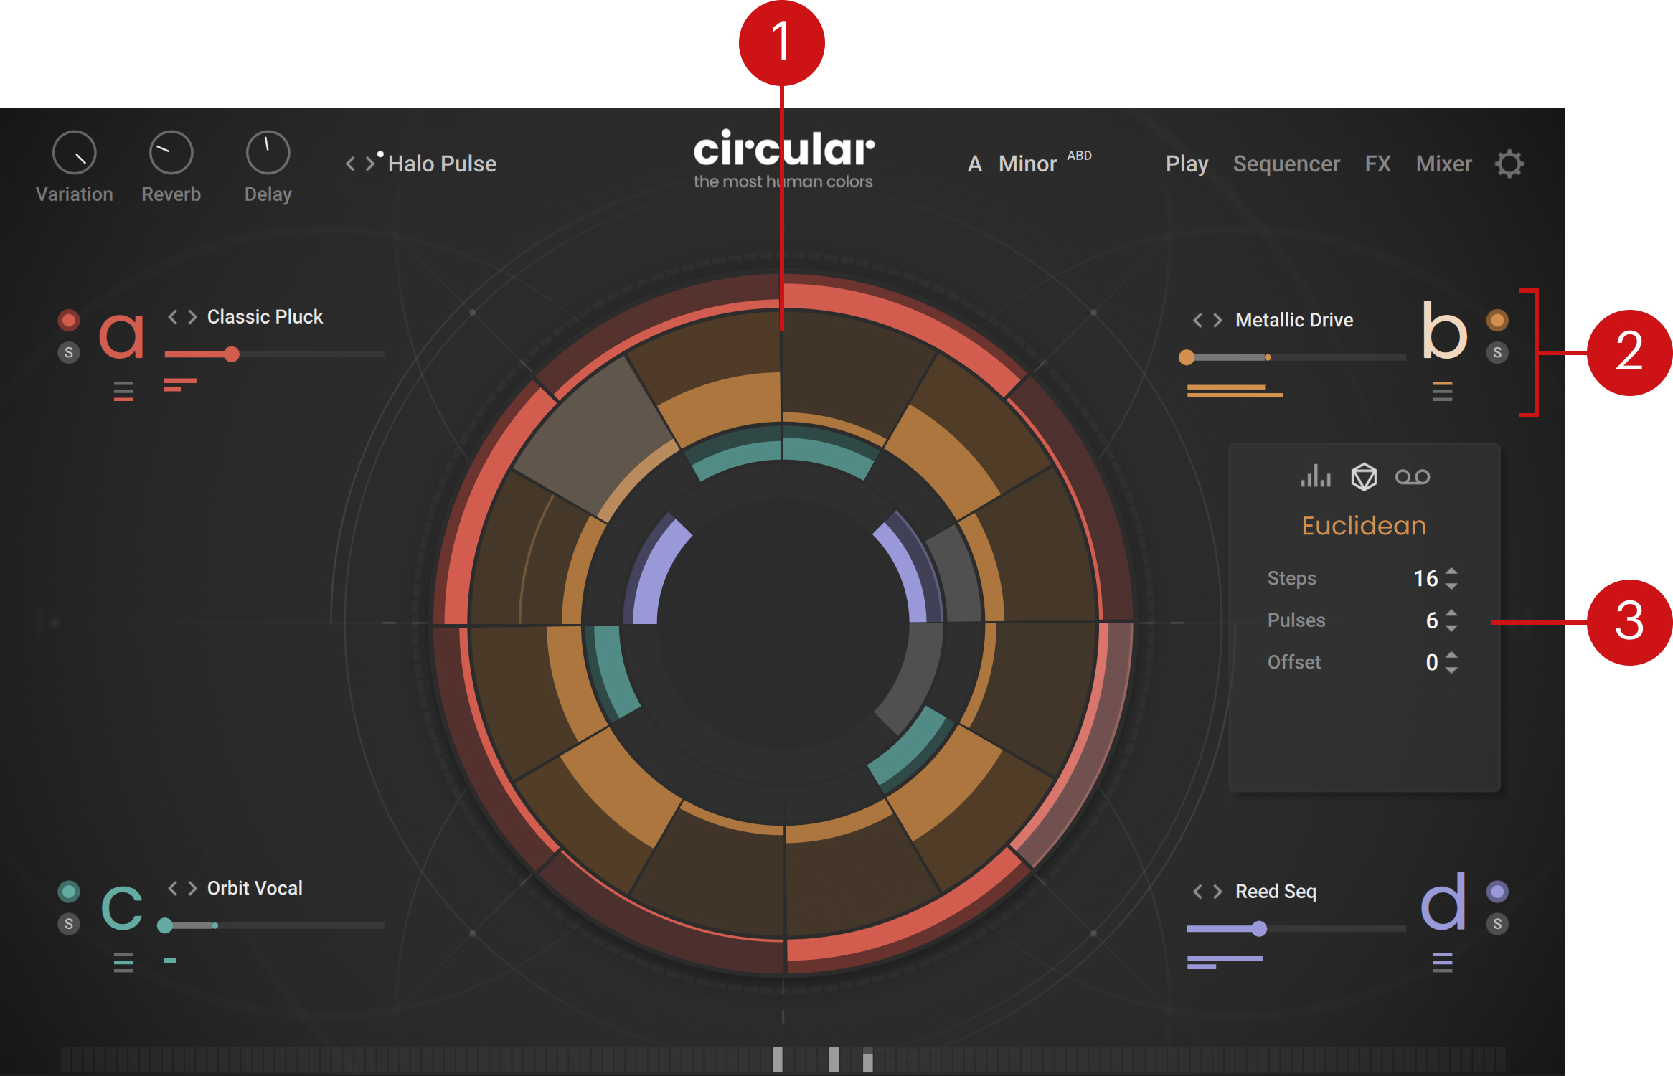Select the velocity bar chart icon in Euclidean panel
Viewport: 1673px width, 1076px height.
pos(1315,476)
